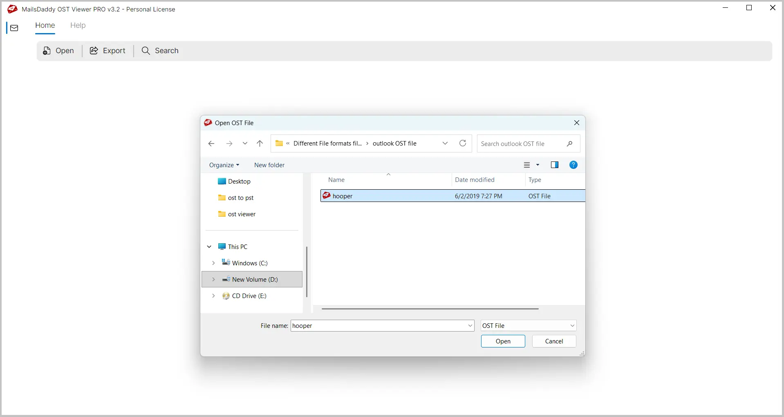Click the CD Drive (E:) disc icon
The image size is (784, 417).
[226, 296]
